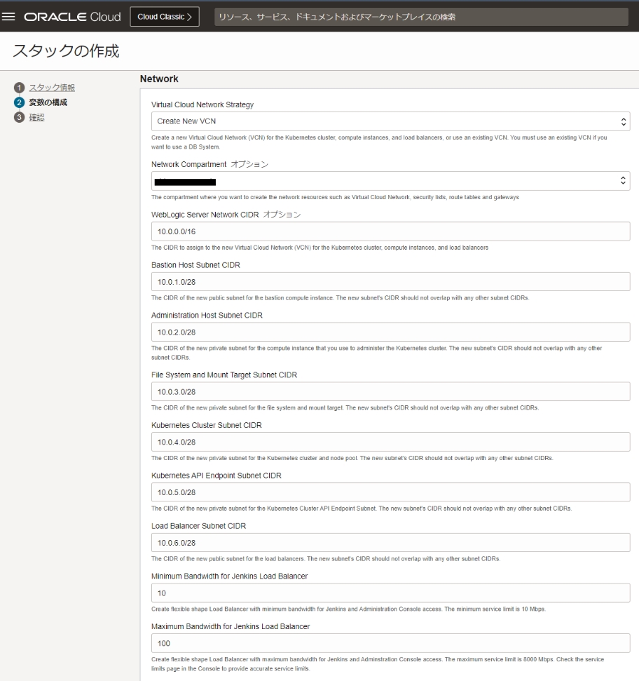
Task: Click WebLogic Server Network CIDR field
Action: (390, 231)
